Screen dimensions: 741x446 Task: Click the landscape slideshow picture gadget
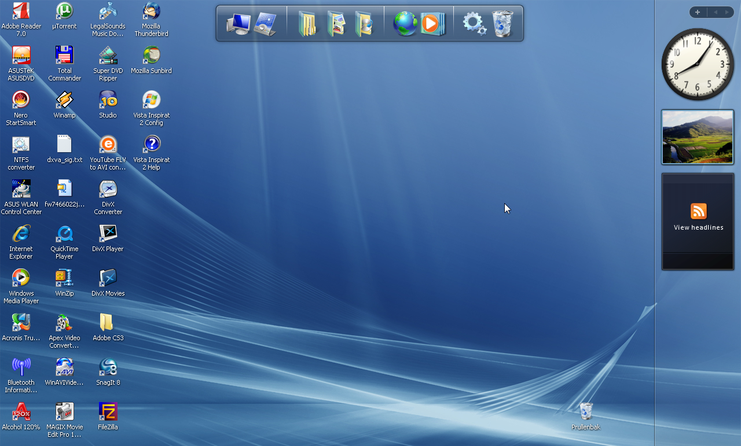pyautogui.click(x=698, y=137)
